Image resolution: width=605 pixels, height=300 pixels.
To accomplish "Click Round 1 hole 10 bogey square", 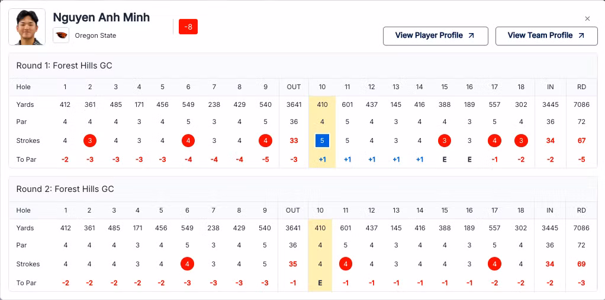I will pyautogui.click(x=322, y=141).
